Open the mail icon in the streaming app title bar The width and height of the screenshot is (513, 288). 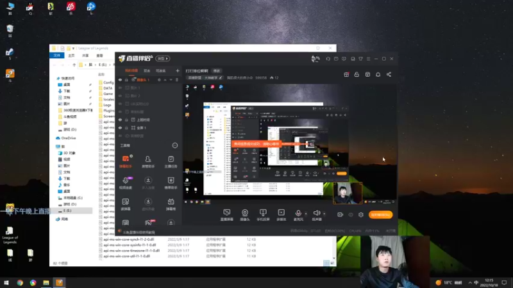[336, 59]
